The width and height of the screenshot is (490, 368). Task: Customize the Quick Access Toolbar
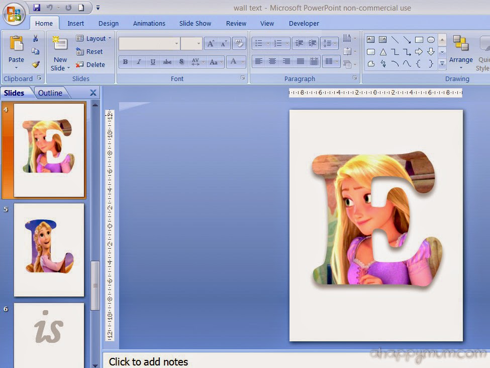(98, 8)
